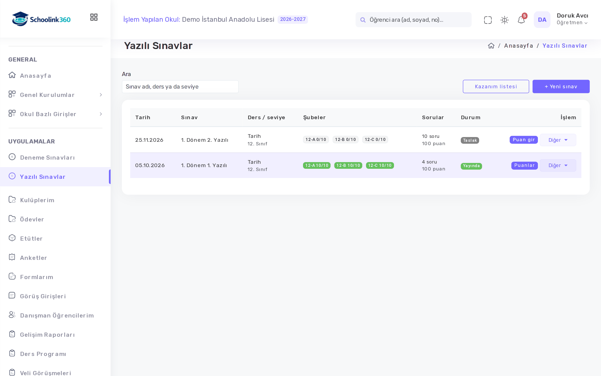This screenshot has height=376, width=601.
Task: Select 1. Dönem 2. Yazılı exam name
Action: click(x=205, y=140)
